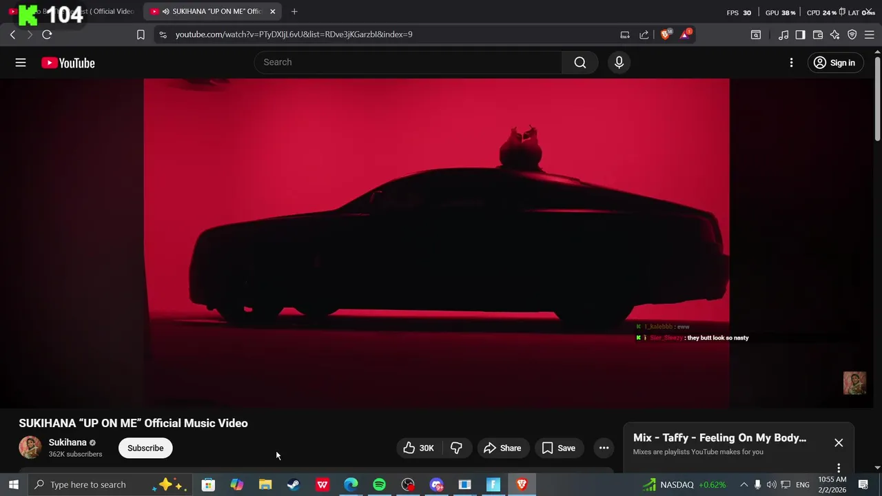Viewport: 882px width, 496px height.
Task: Open the Brave browser taskbar icon
Action: coord(522,484)
